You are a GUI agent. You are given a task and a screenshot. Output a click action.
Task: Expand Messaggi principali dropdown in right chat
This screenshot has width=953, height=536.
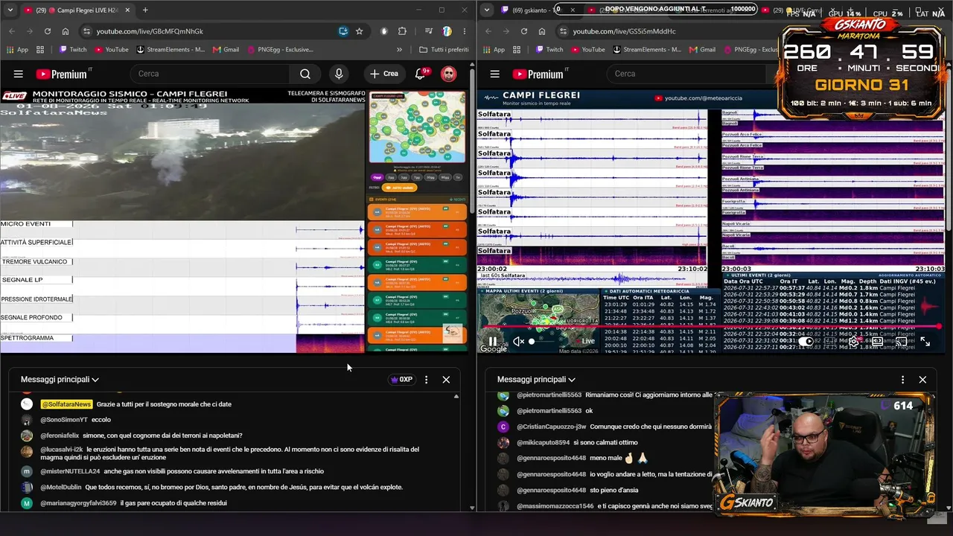point(536,380)
